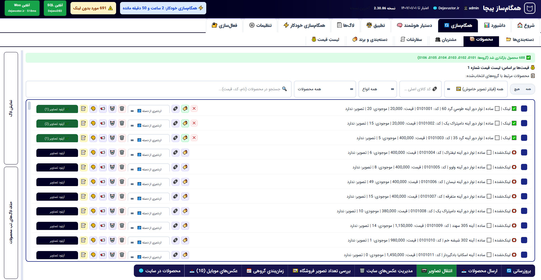Click the warning triangle in the unlinked items badge
This screenshot has width=541, height=280.
pos(110,8)
